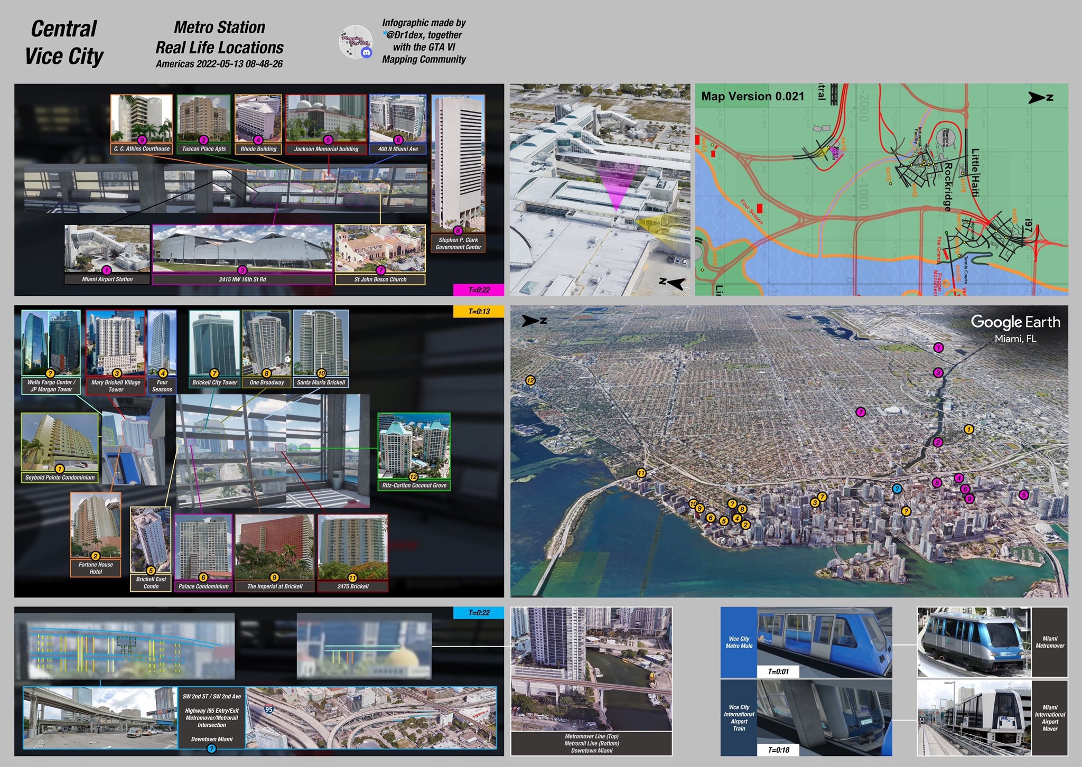The width and height of the screenshot is (1082, 767).
Task: Click the Discord badge on the profile avatar
Action: (x=366, y=52)
